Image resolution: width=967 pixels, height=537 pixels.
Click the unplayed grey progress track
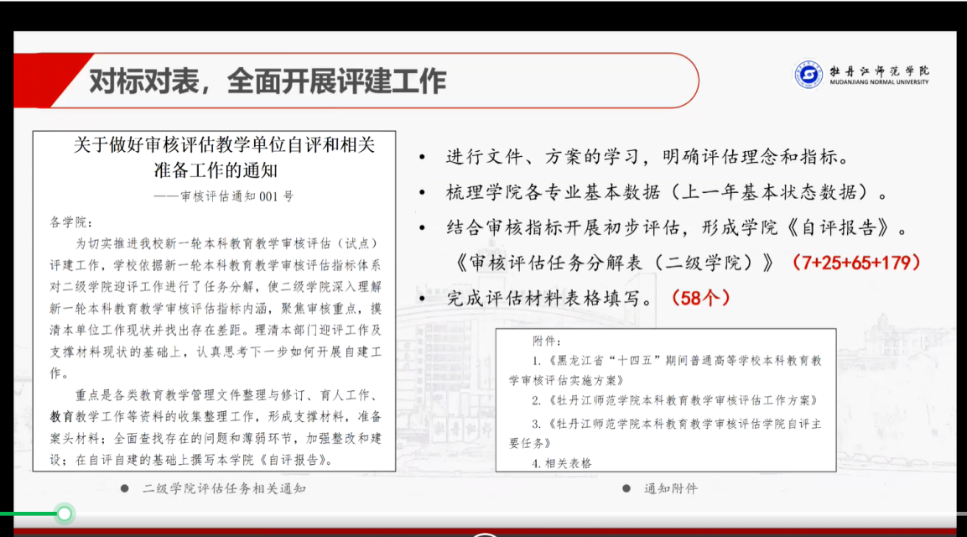pyautogui.click(x=503, y=513)
